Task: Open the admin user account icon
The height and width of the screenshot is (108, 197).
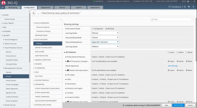Action: point(188,1)
